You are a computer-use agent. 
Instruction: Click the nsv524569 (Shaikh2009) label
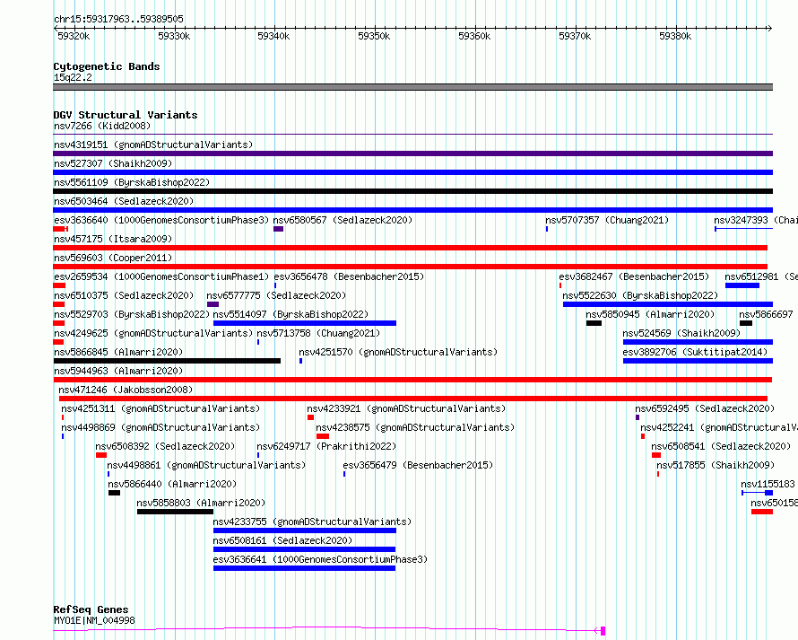pyautogui.click(x=681, y=333)
